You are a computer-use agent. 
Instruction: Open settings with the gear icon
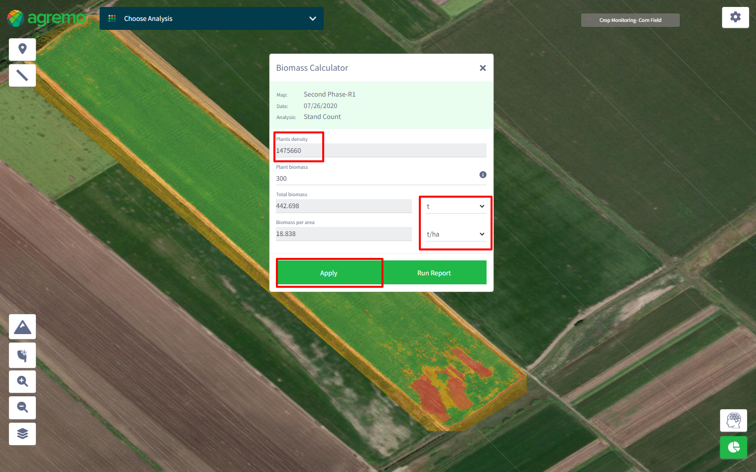(735, 17)
